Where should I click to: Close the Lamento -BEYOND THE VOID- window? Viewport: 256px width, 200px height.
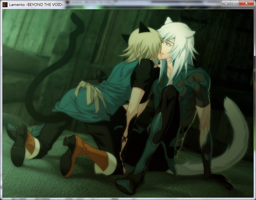(x=246, y=3)
